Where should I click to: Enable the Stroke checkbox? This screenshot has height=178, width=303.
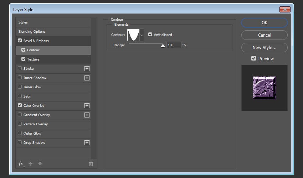(20, 68)
